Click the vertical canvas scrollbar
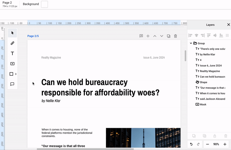This screenshot has height=150, width=231. 185,56
